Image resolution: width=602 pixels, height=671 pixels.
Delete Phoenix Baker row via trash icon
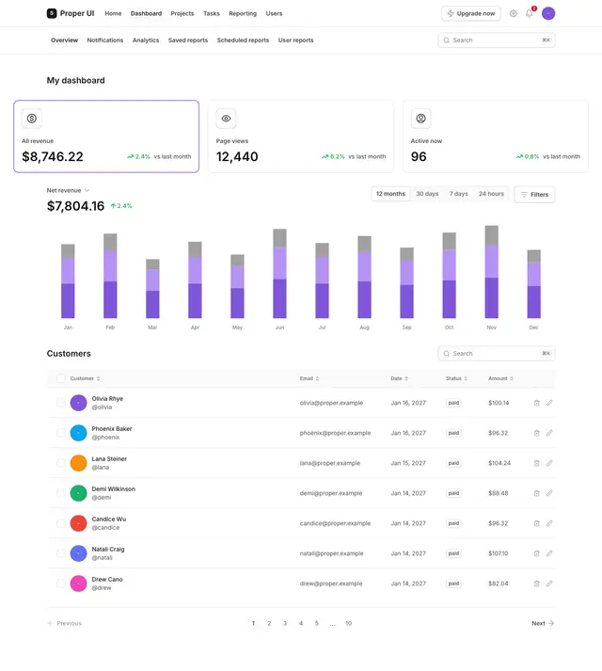click(536, 433)
